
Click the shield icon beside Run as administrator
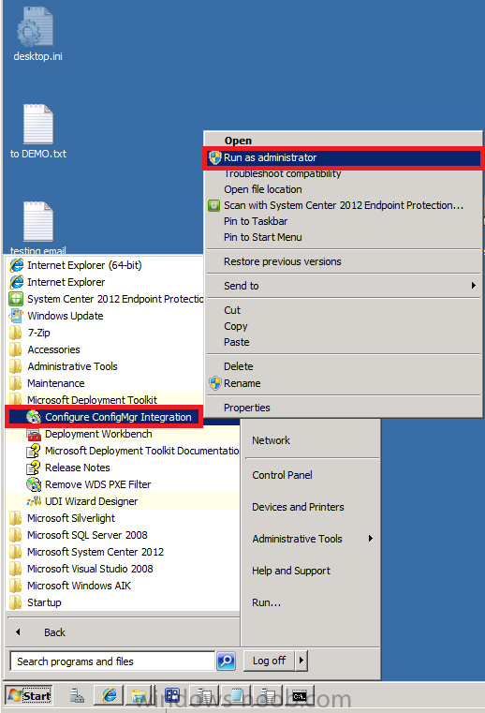click(214, 157)
